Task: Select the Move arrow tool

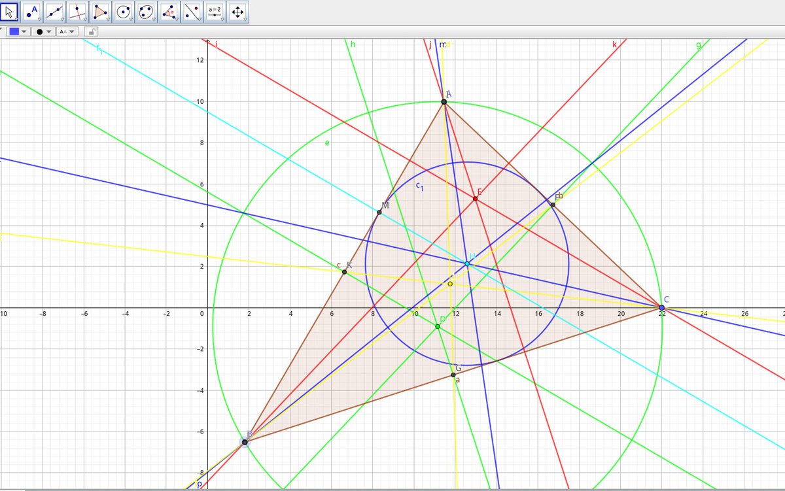Action: point(9,11)
